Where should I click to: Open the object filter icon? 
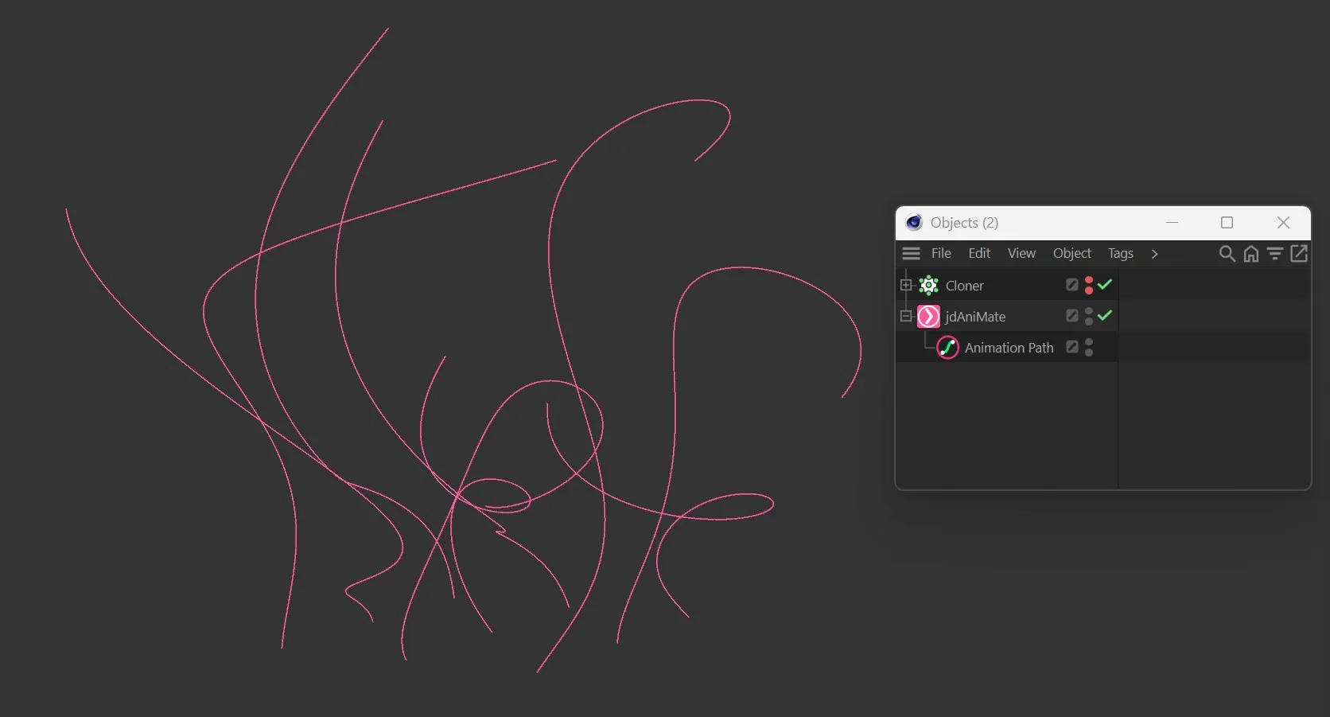(1275, 253)
